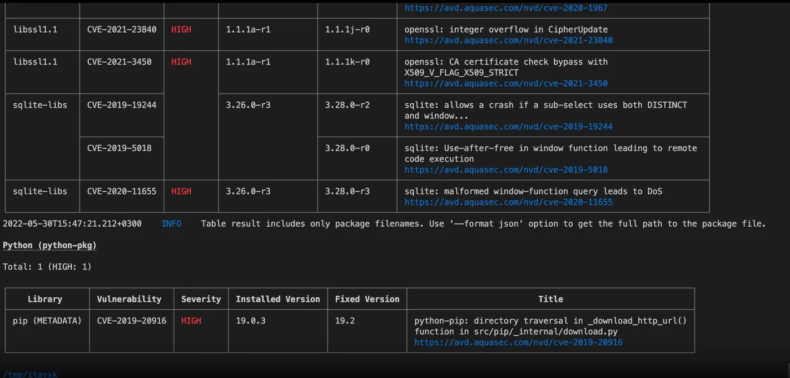The image size is (790, 378).
Task: Click the HIGH severity for CVE-2020-11655
Action: [x=181, y=191]
